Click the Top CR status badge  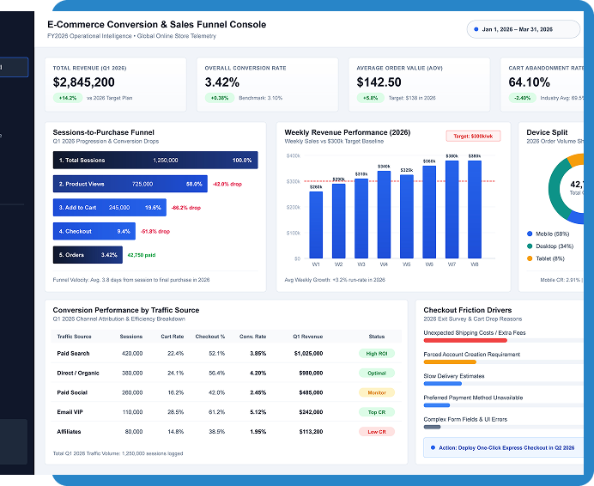click(x=377, y=412)
